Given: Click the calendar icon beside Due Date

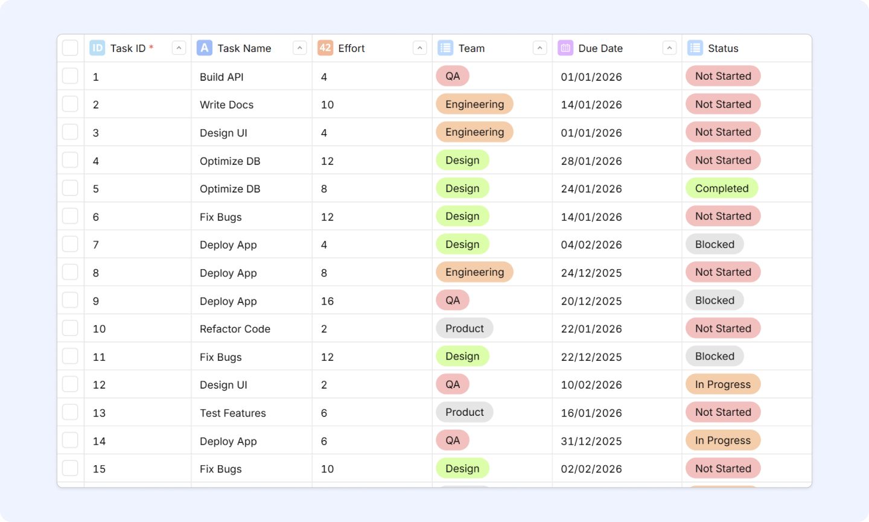Looking at the screenshot, I should point(564,48).
